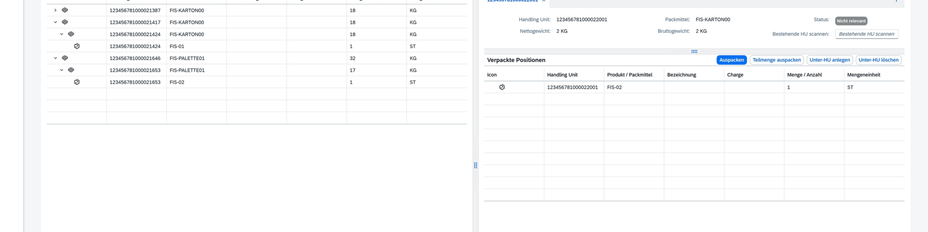Image resolution: width=928 pixels, height=232 pixels.
Task: Collapse the nested FIS-KARTON00 row ending 21424
Action: (61, 34)
